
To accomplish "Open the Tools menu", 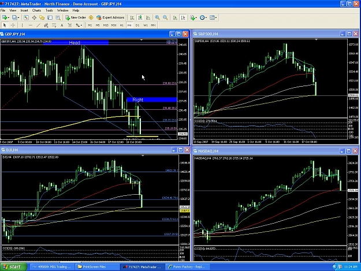I will click(x=49, y=10).
